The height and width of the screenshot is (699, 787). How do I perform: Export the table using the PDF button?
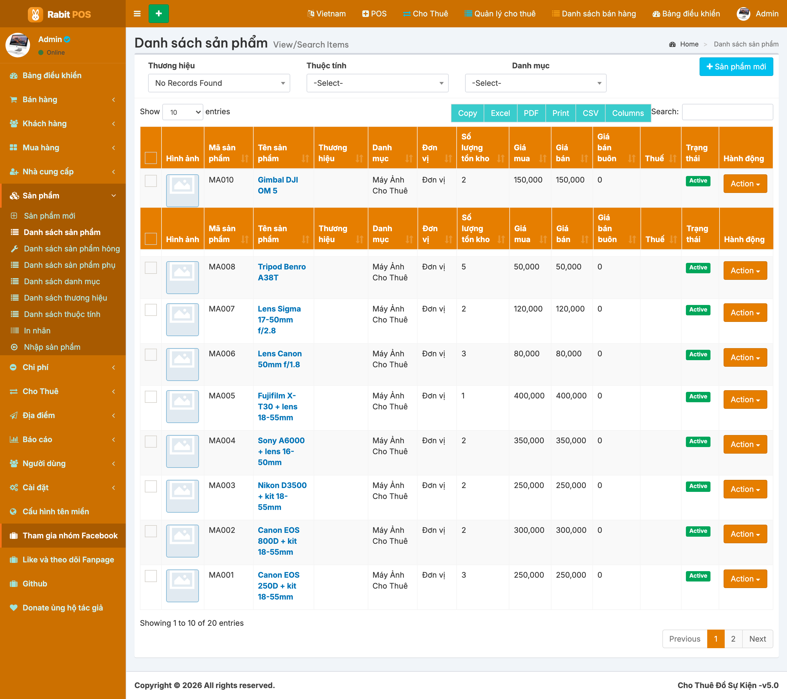531,113
